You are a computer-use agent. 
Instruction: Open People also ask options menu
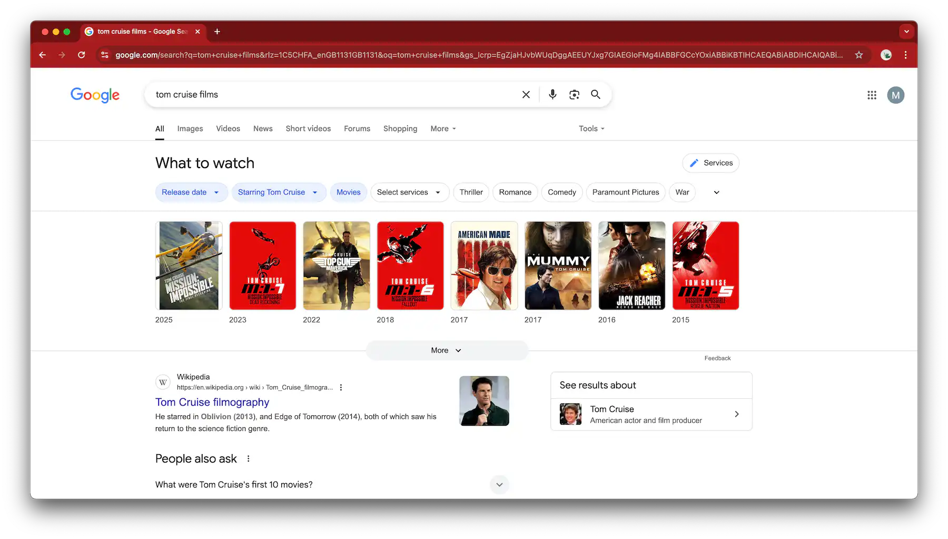(248, 459)
